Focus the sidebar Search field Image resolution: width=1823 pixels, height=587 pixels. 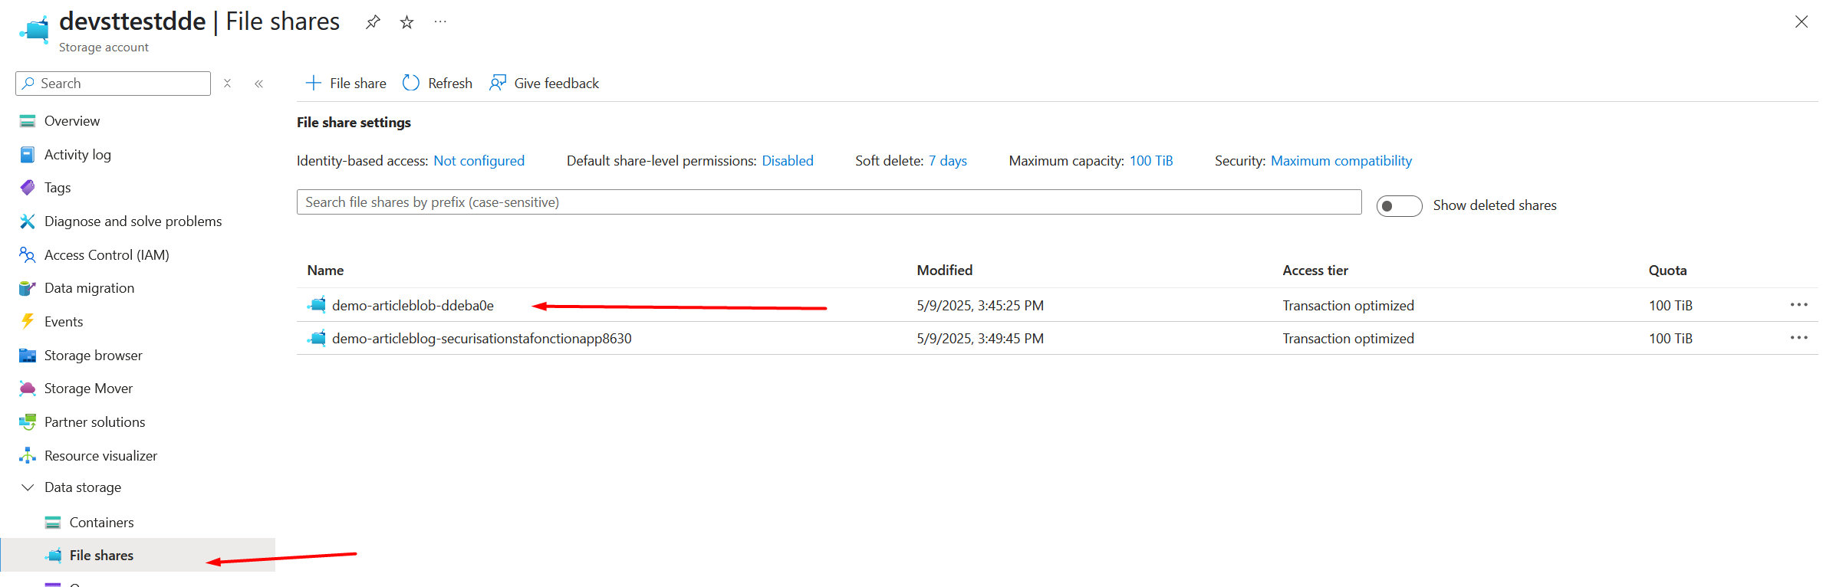(x=114, y=84)
